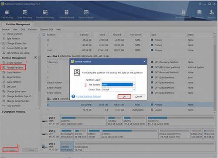Screen dimensions: 218x158
Task: Click Apply button at bottom left
Action: point(10,150)
